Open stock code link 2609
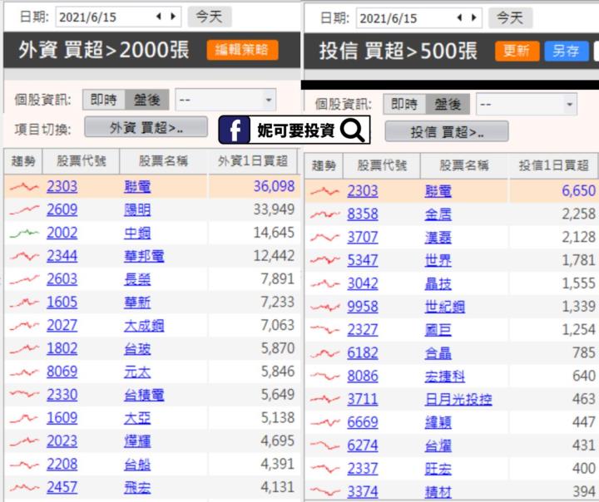The height and width of the screenshot is (502, 599). coord(62,209)
